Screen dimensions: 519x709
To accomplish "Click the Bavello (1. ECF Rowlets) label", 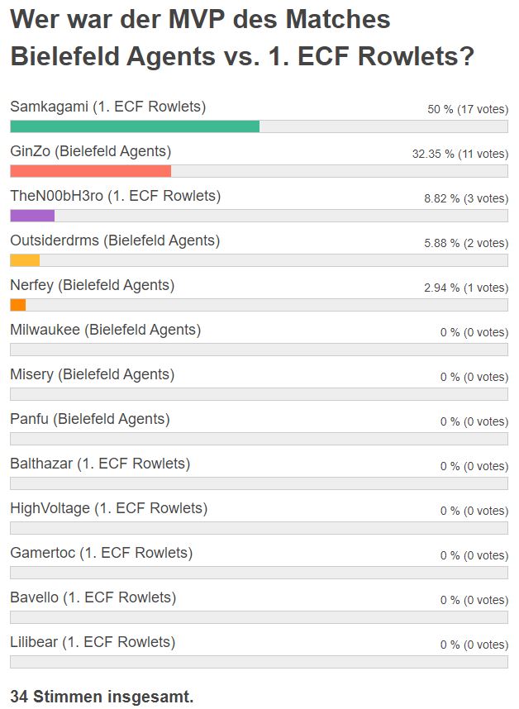I will tap(93, 597).
